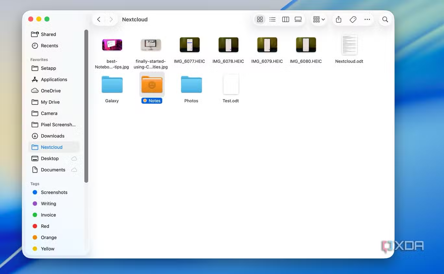Select the IMG_6077.HEIC photo thumbnail

tap(190, 45)
